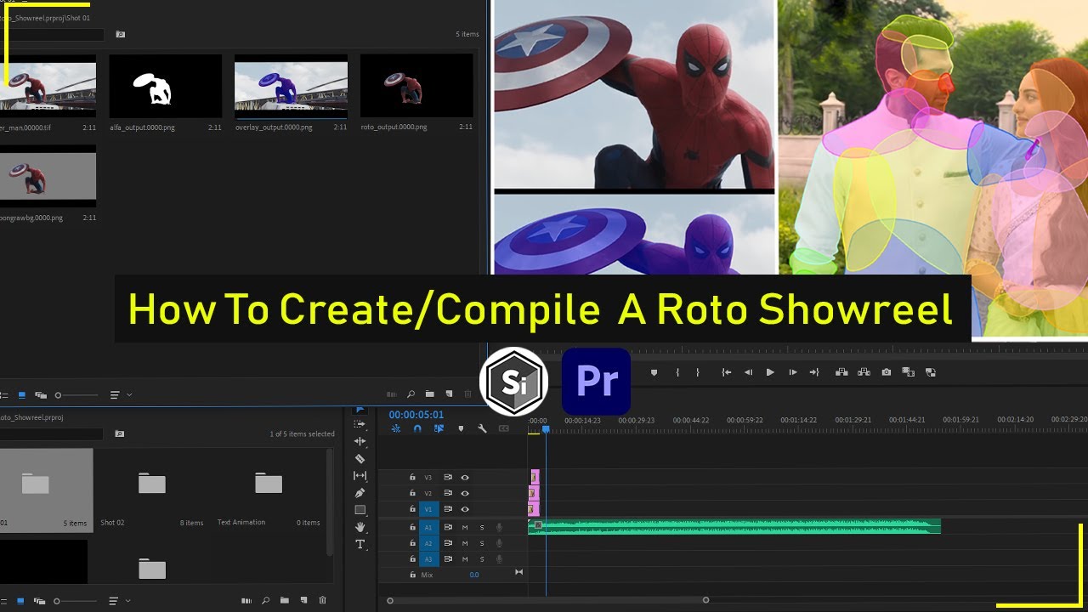Screen dimensions: 1088x612
Task: Select the Type tool
Action: point(360,544)
